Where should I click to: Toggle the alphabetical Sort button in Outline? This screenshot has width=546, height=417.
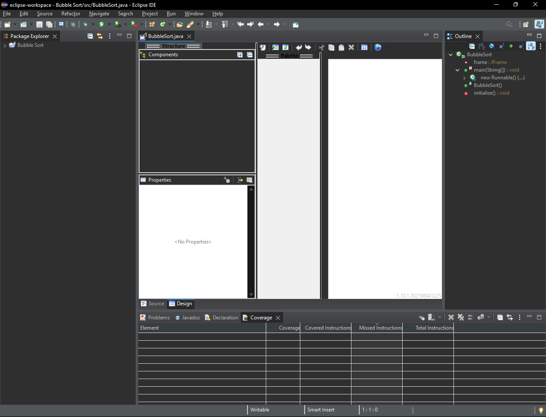[531, 46]
